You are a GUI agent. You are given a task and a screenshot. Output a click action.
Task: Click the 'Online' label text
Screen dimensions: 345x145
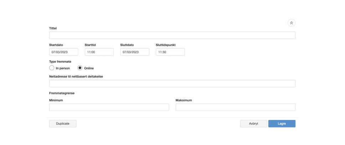point(89,68)
